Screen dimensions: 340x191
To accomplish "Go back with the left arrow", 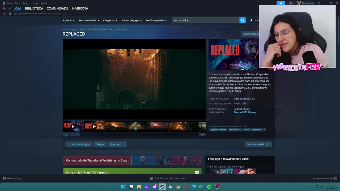I will (4, 8).
